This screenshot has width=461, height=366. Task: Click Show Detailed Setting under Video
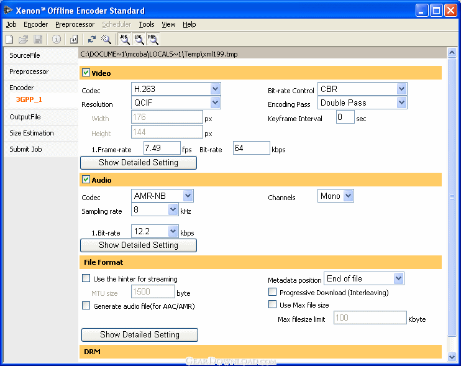click(x=139, y=163)
